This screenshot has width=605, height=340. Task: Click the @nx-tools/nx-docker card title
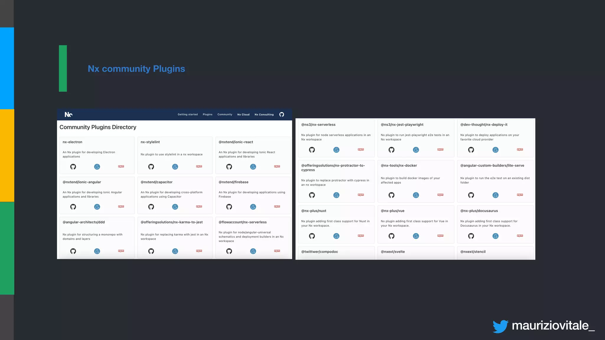click(399, 166)
